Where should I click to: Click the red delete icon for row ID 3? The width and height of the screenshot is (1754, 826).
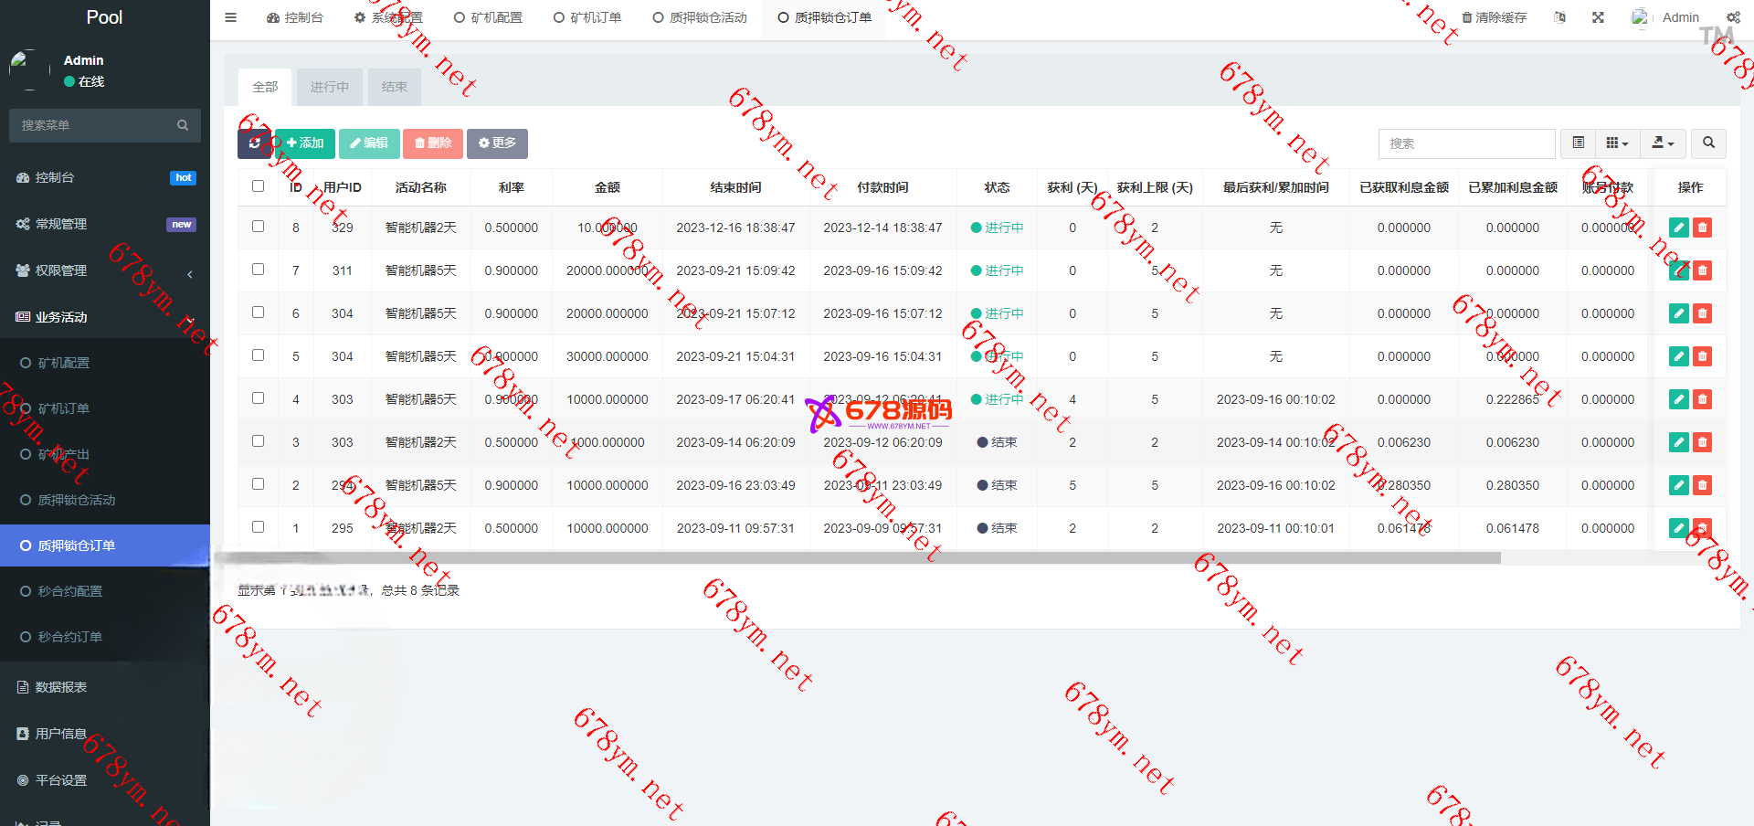pyautogui.click(x=1702, y=442)
